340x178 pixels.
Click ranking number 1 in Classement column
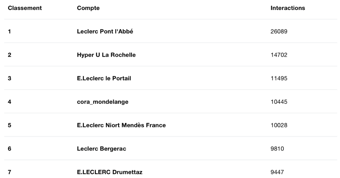[x=9, y=31]
